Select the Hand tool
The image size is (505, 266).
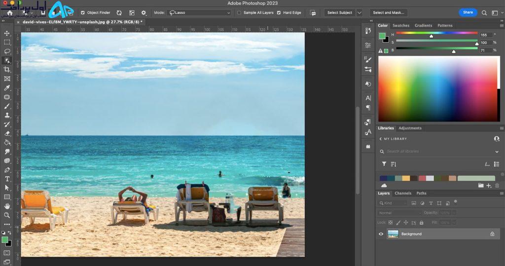click(7, 206)
